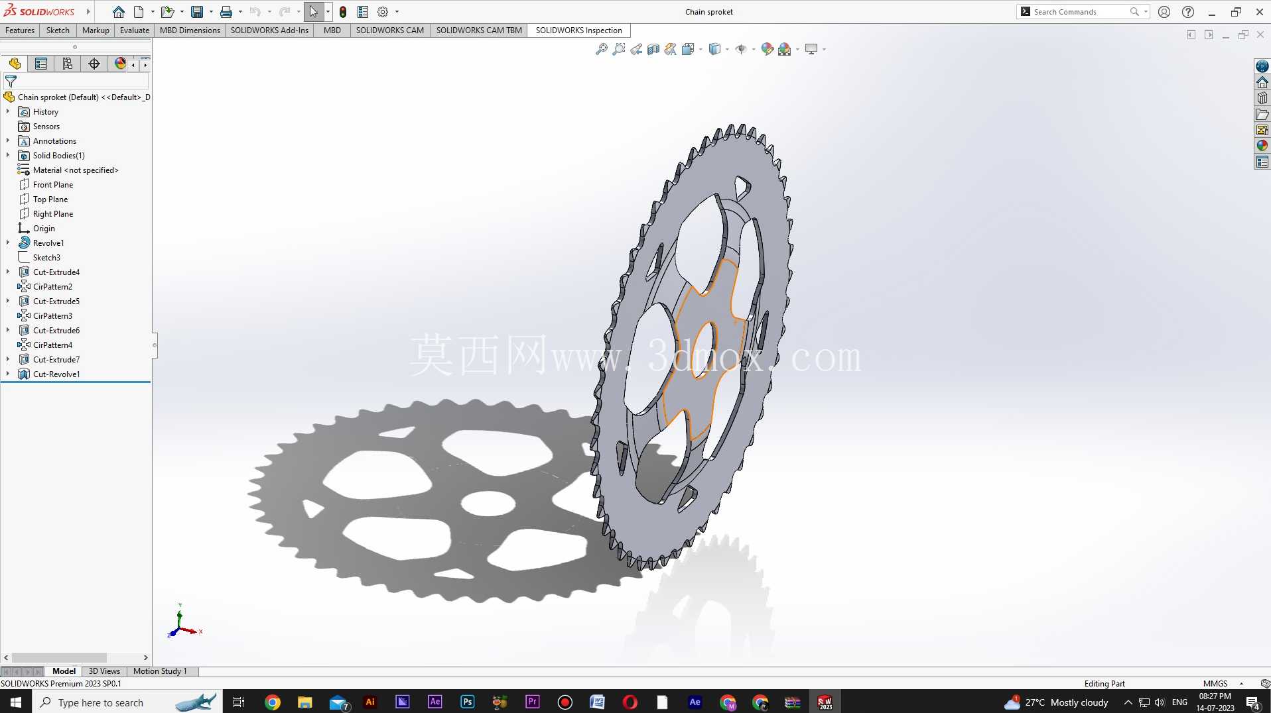
Task: Click the Section View icon
Action: point(653,49)
